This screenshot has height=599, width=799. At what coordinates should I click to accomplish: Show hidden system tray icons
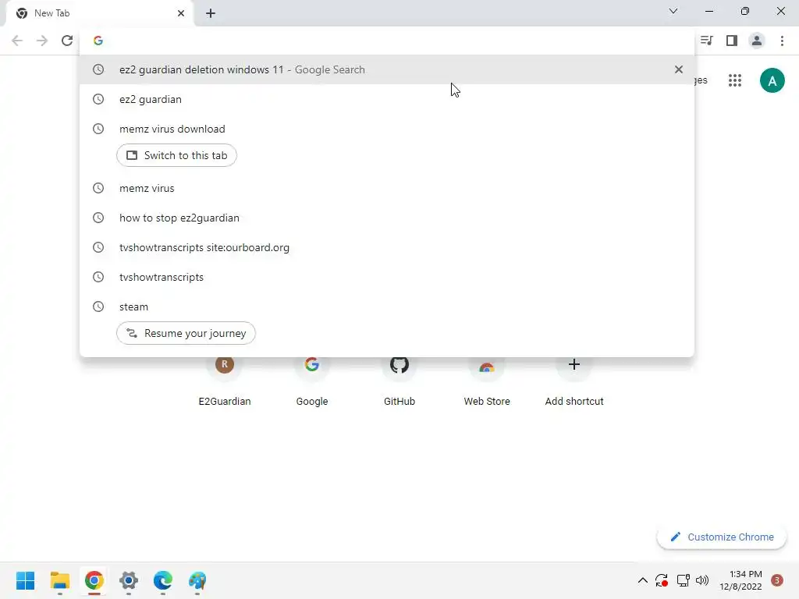pos(643,580)
